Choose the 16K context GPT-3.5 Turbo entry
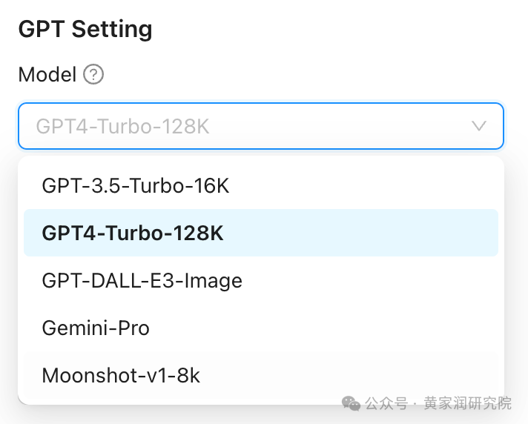Image resolution: width=528 pixels, height=424 pixels. (x=136, y=185)
